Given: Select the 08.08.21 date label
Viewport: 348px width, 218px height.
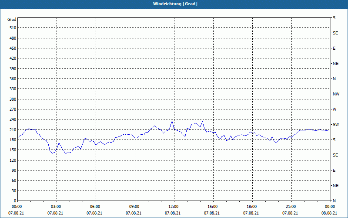Looking at the screenshot, I should coord(329,213).
